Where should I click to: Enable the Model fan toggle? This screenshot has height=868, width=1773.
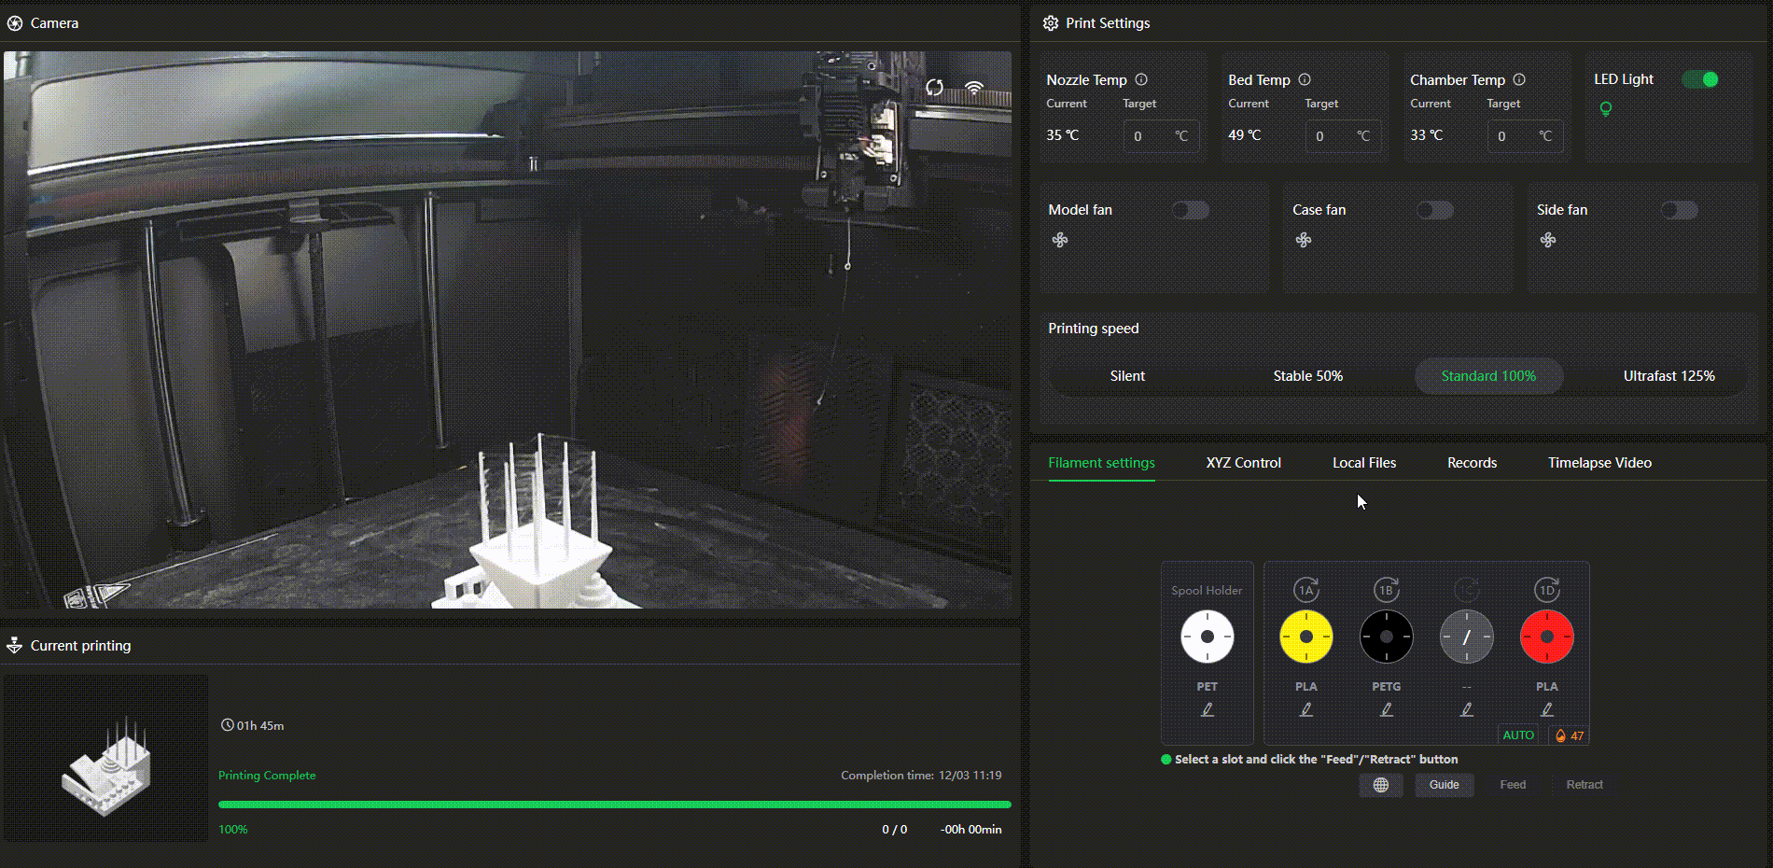[1191, 210]
